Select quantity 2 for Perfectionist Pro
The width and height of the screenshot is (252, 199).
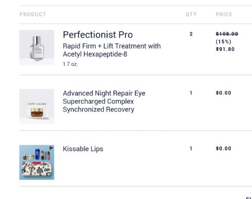(191, 34)
